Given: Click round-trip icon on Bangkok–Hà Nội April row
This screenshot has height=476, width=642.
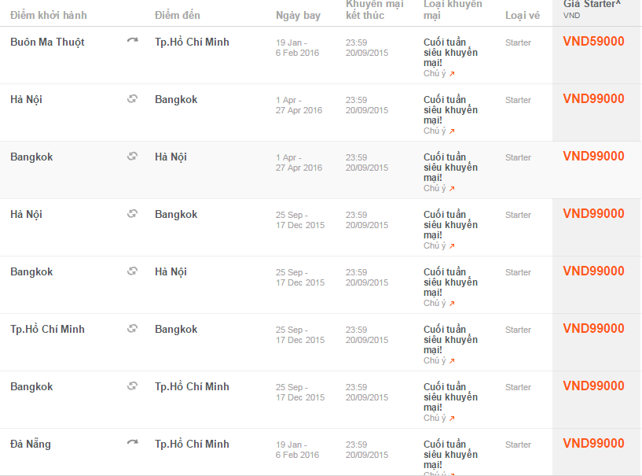Looking at the screenshot, I should [x=132, y=157].
